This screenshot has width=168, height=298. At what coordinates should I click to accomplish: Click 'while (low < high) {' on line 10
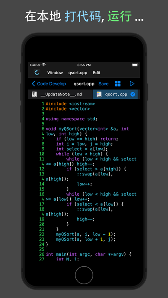pyautogui.click(x=82, y=154)
